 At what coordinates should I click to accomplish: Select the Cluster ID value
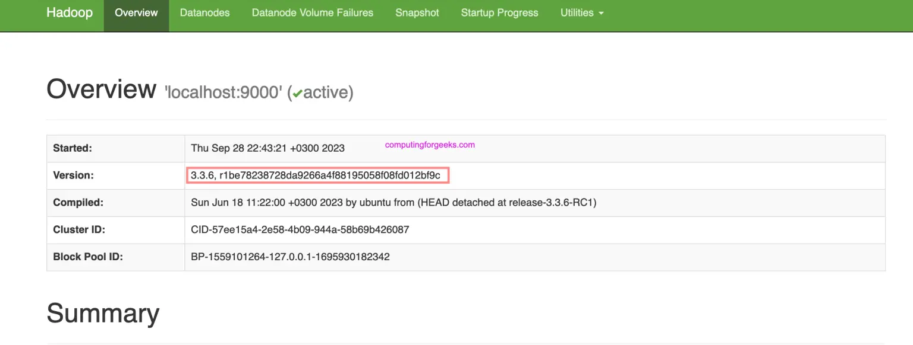tap(299, 229)
